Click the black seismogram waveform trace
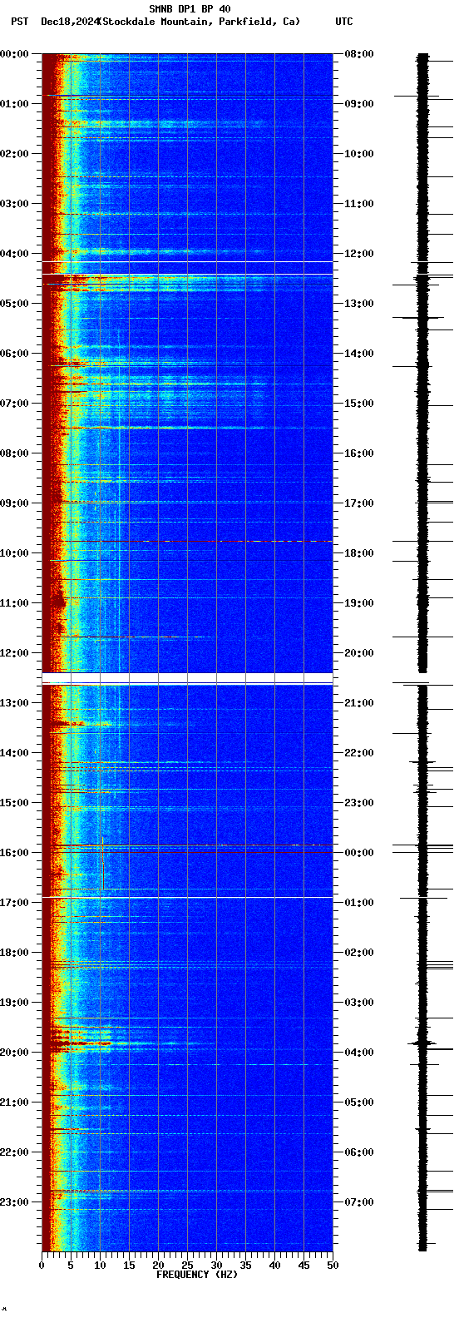This screenshot has height=1318, width=459. point(423,652)
